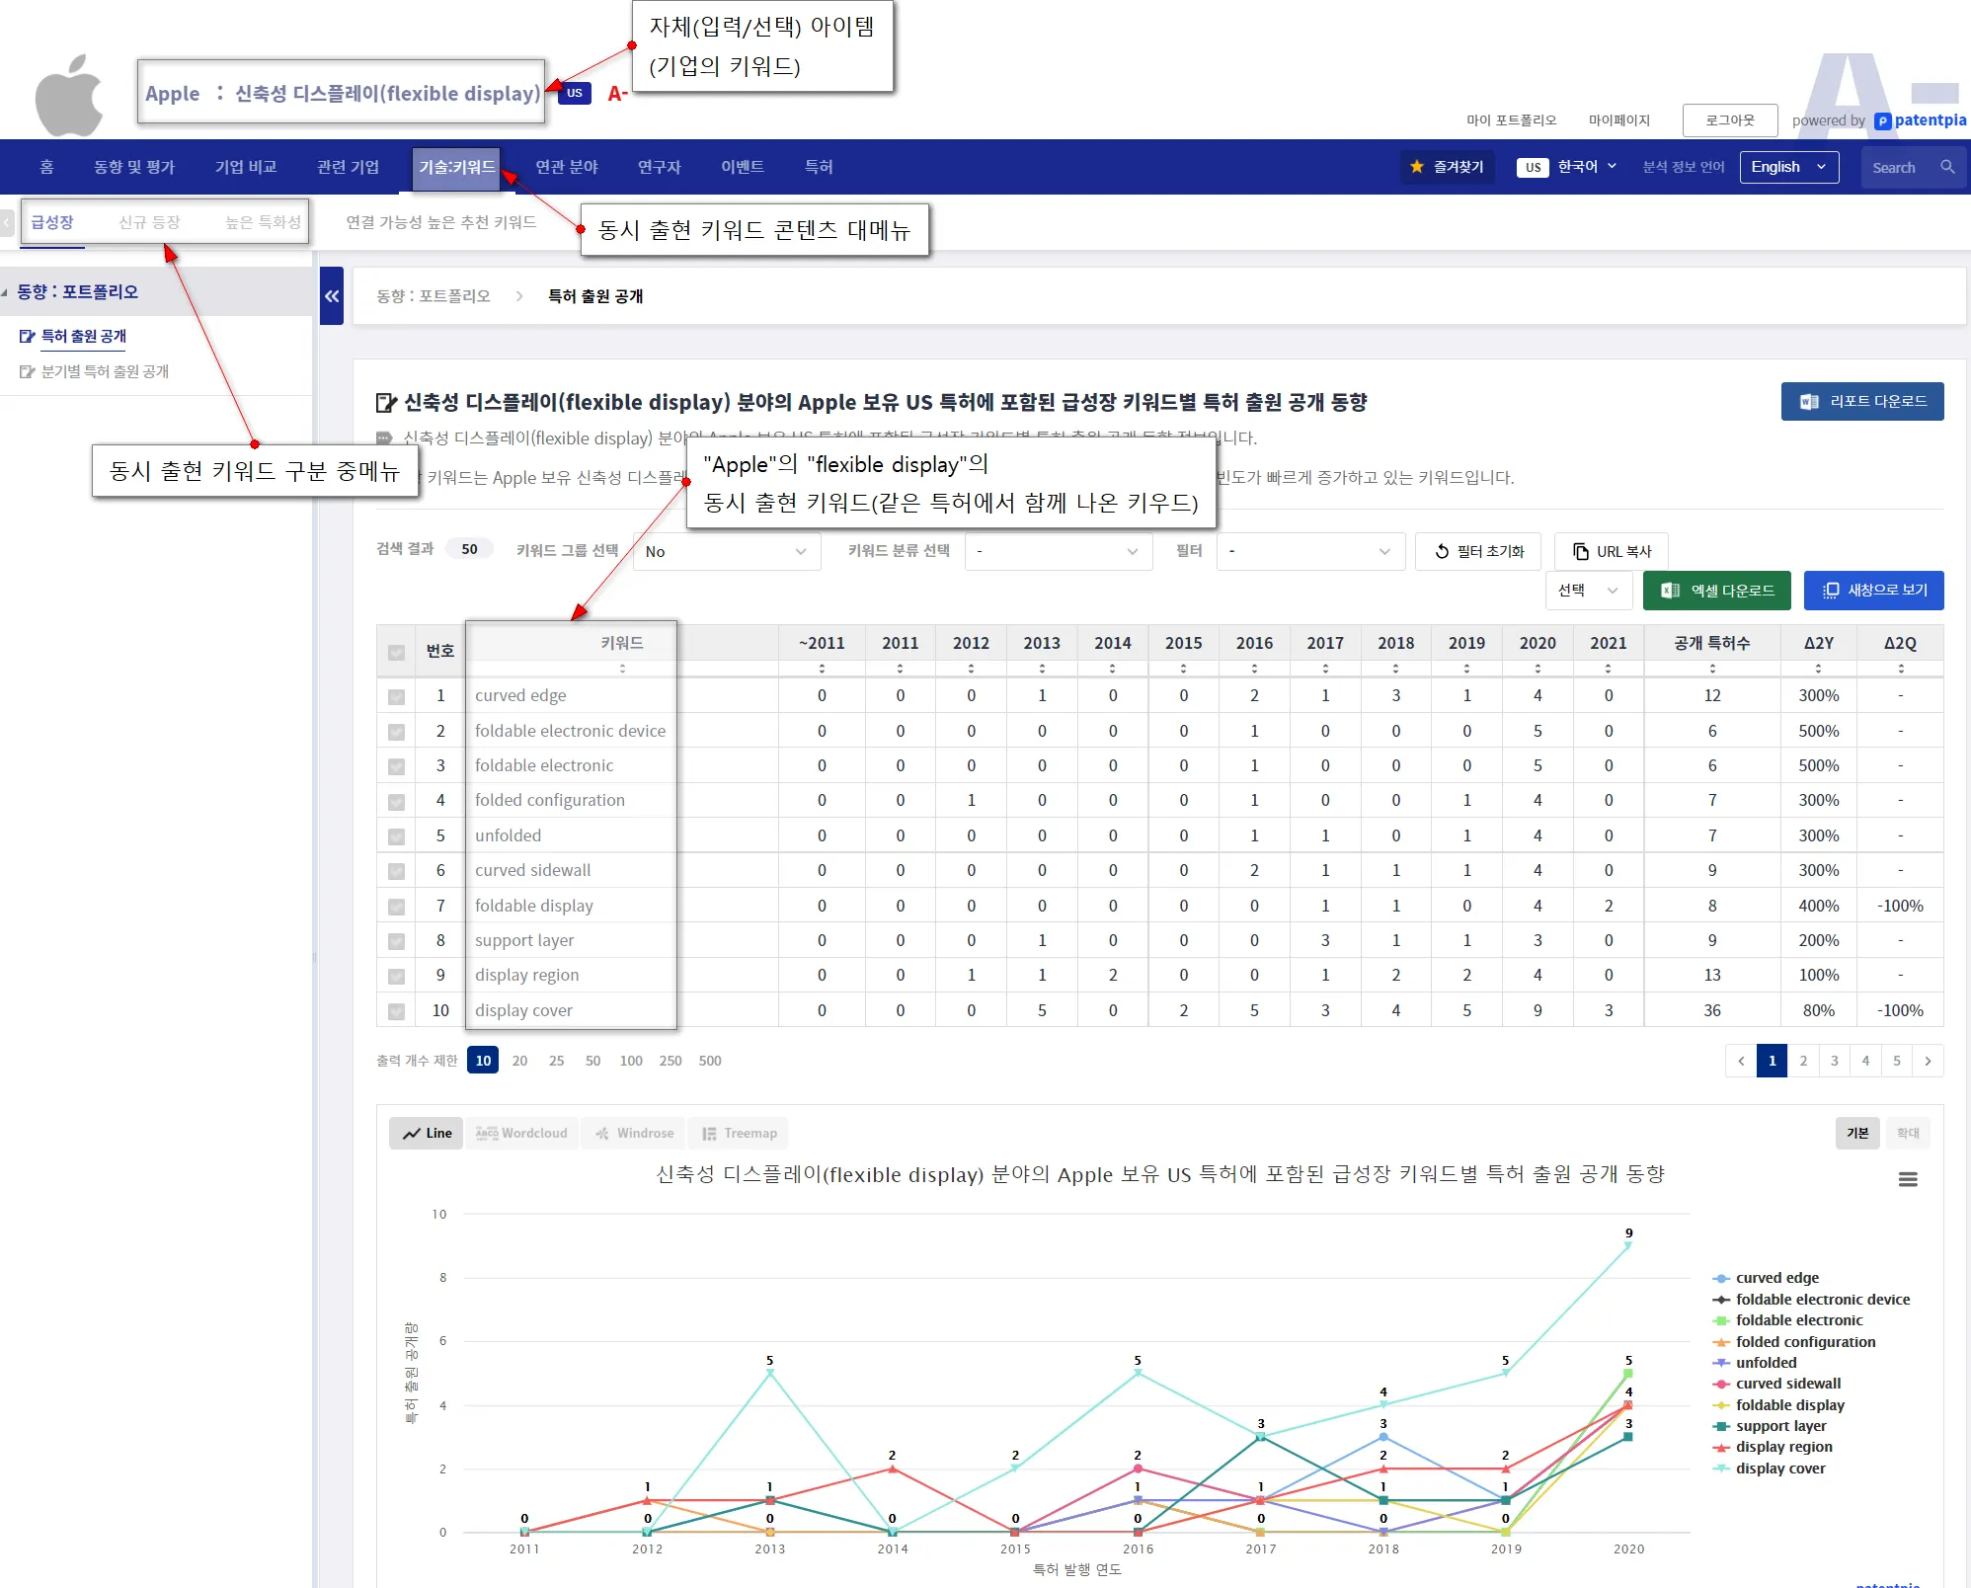Screen dimensions: 1971x1588
Task: Open the filter dropdown
Action: [x=1309, y=551]
